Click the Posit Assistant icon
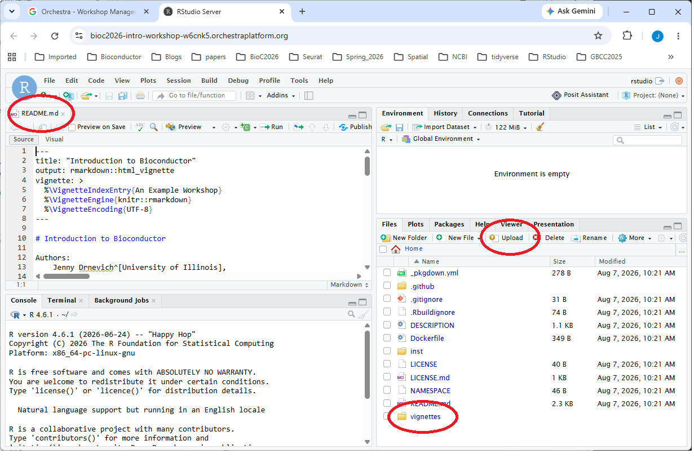694x458 pixels. 556,95
